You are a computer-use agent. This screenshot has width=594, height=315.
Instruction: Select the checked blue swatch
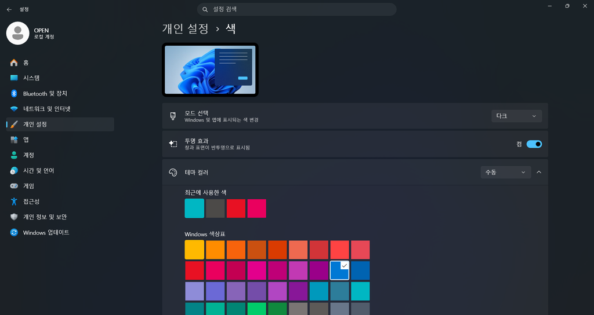tap(339, 270)
